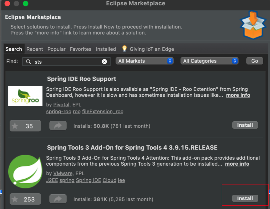Viewport: 270px width, 209px height.
Task: Open more info for Spring IDE Roo Support
Action: [238, 95]
